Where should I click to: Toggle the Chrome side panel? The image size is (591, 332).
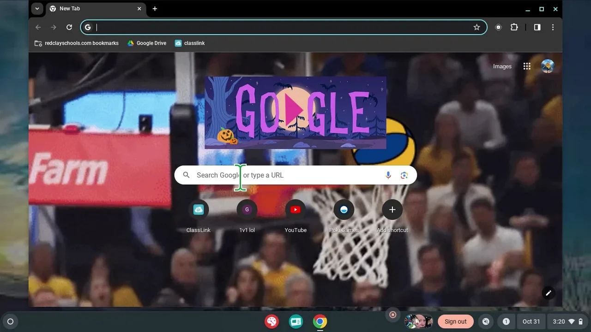pyautogui.click(x=537, y=27)
